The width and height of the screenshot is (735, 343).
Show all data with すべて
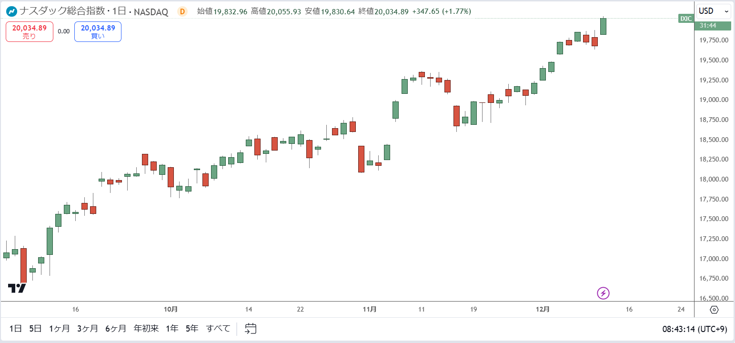point(218,328)
